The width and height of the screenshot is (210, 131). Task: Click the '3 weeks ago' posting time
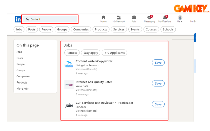click(x=82, y=94)
